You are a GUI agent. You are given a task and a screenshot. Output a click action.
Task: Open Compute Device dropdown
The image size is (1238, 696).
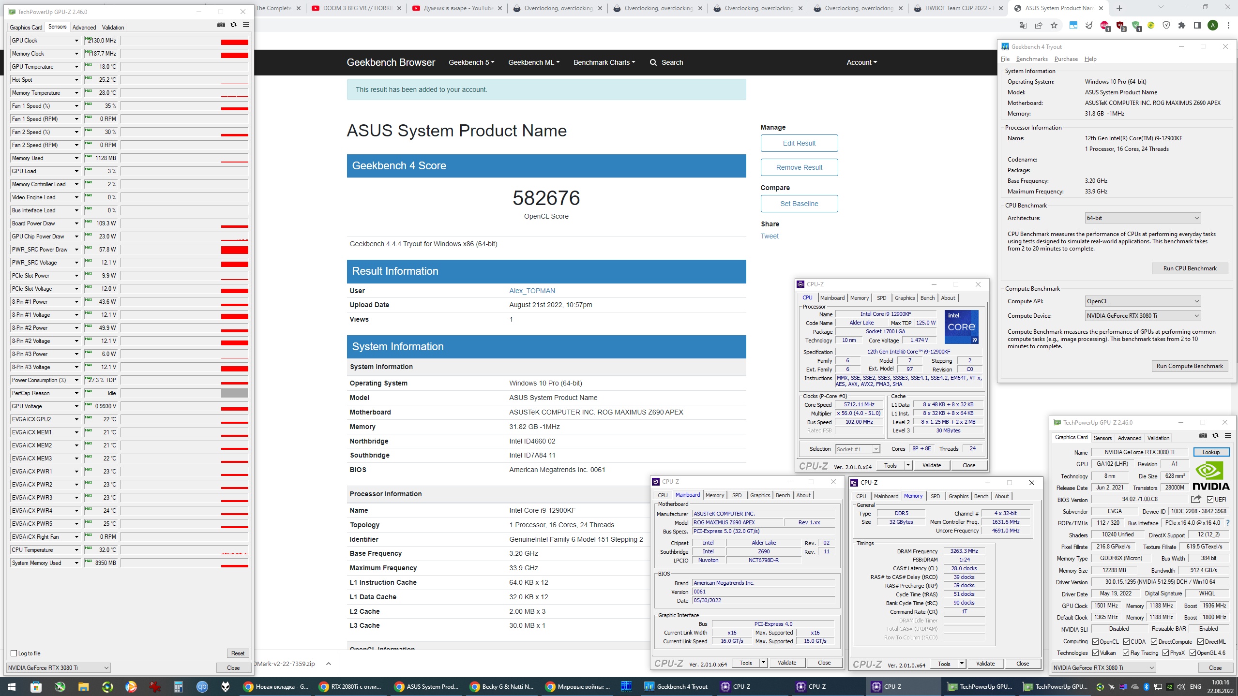(1143, 316)
